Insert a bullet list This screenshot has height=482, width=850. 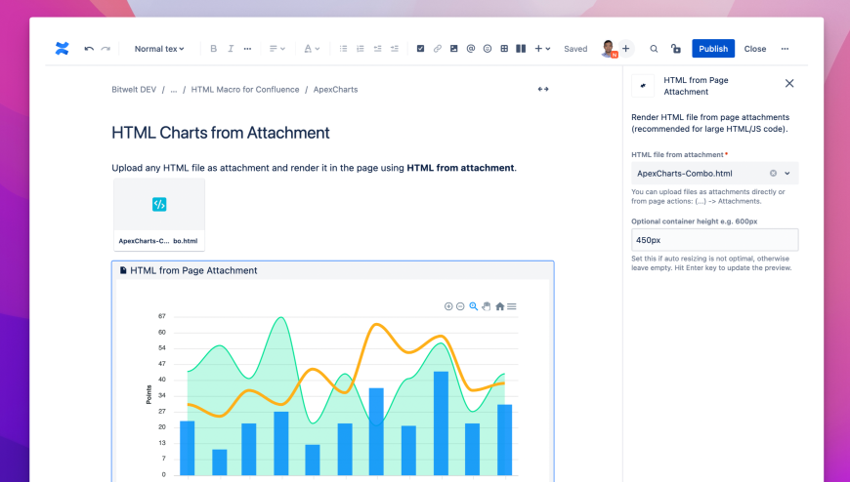[343, 49]
